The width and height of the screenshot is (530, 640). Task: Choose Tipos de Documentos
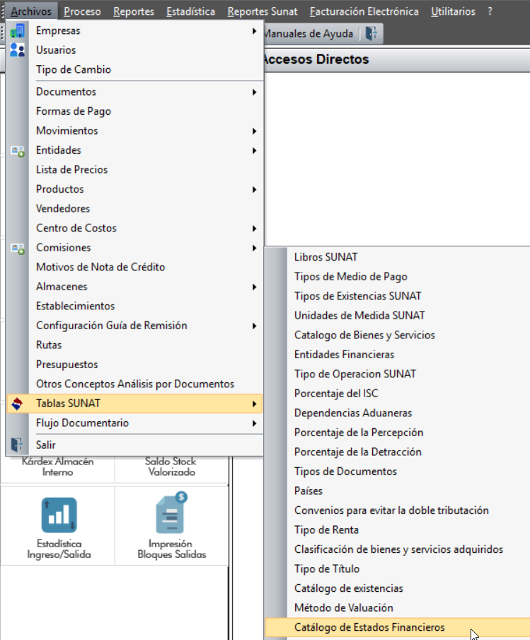coord(398,472)
